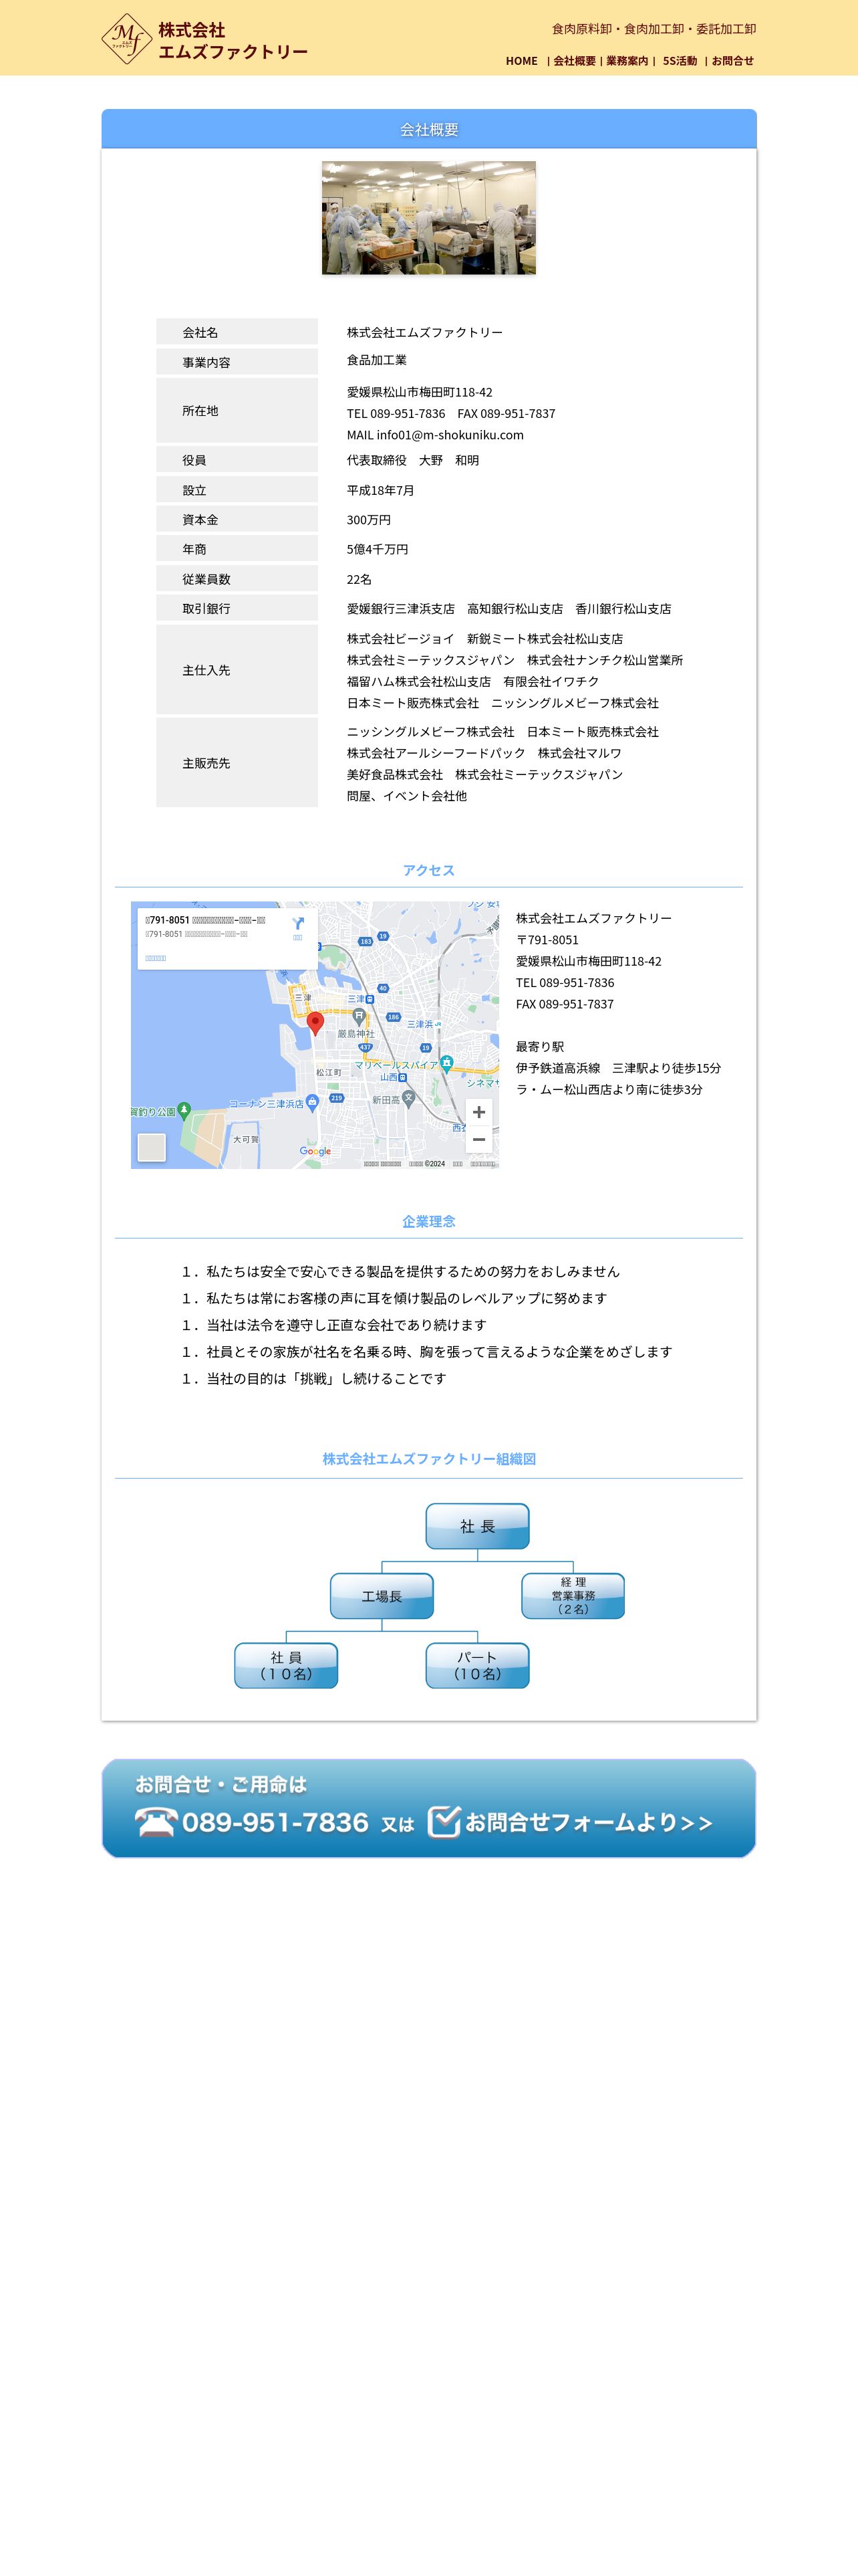The width and height of the screenshot is (858, 2576).
Task: Click the 株式会社エムズファクトリー組織図 heading
Action: [428, 1459]
